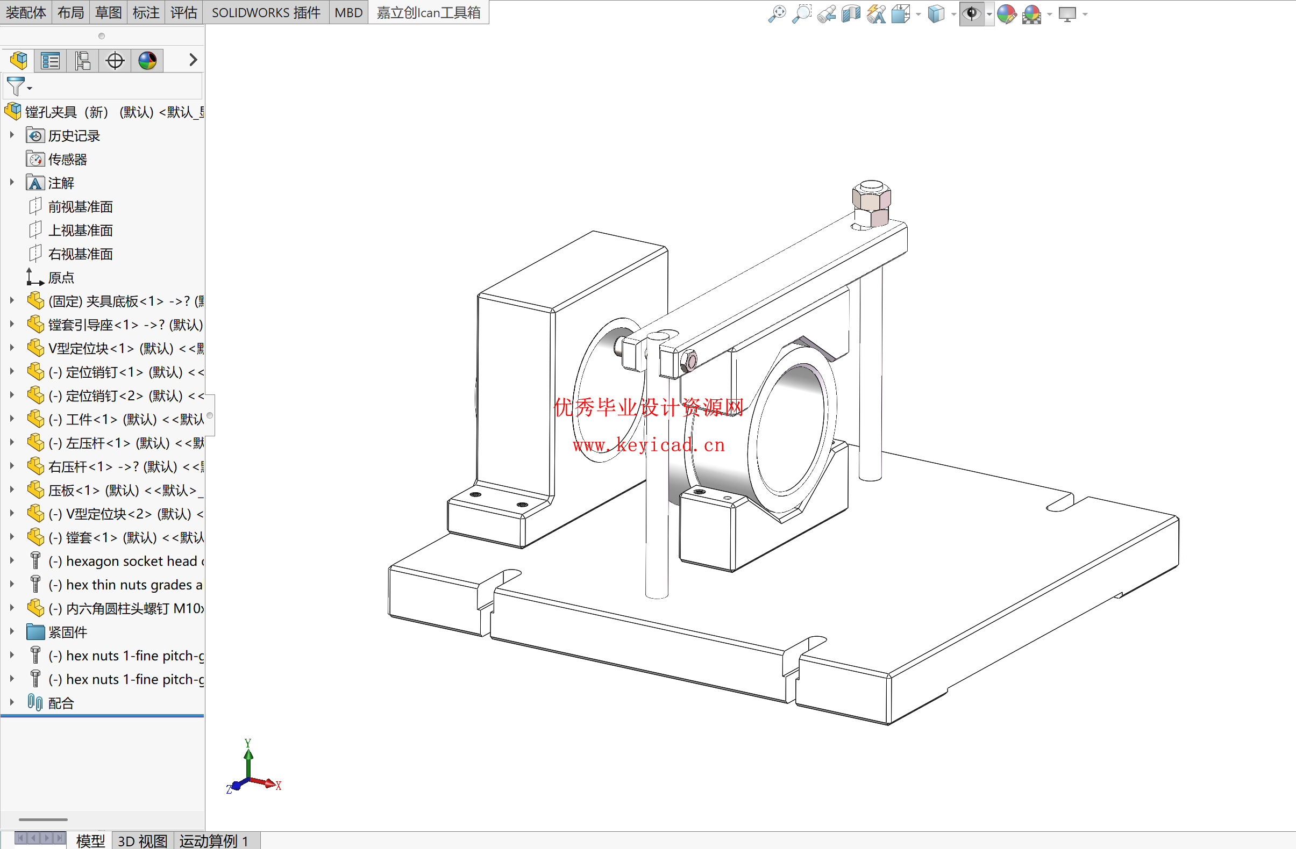Select the 压板<1> component
Image resolution: width=1296 pixels, height=849 pixels.
115,491
